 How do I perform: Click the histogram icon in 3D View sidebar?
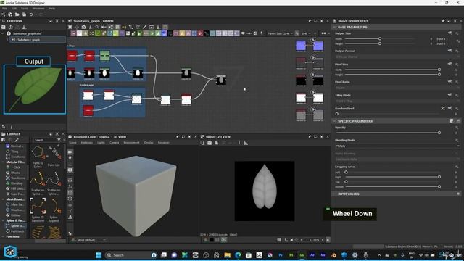pos(70,217)
